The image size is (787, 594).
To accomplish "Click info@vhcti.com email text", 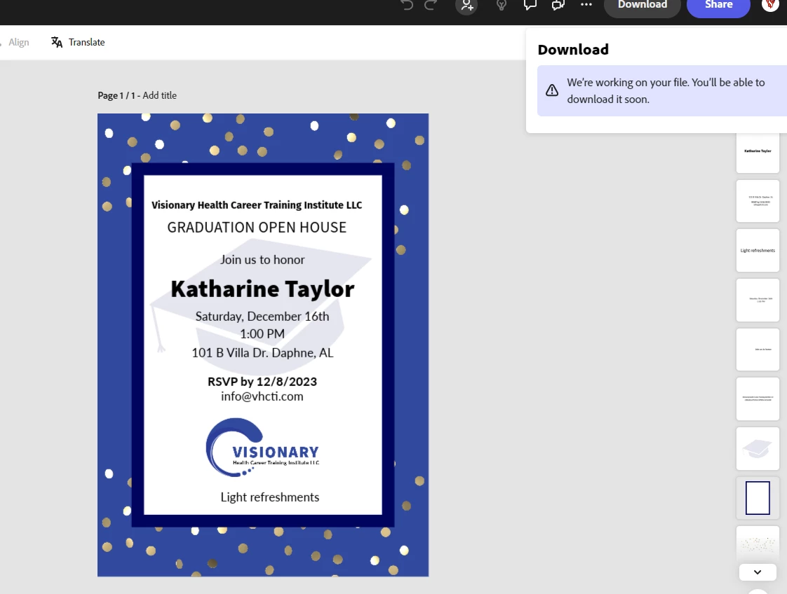I will (x=262, y=396).
